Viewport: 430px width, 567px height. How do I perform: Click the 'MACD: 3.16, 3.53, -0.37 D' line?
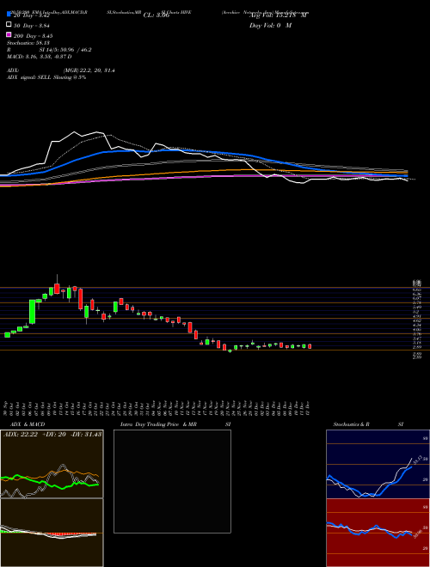39,57
